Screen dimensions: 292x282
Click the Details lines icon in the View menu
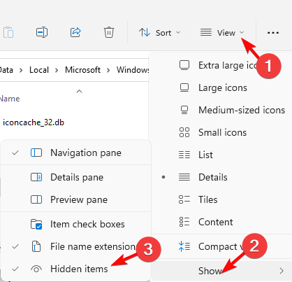184,177
